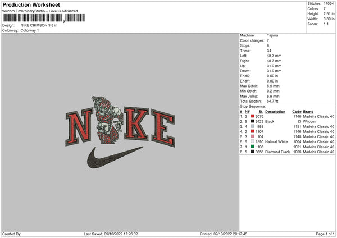Click the red swatch in stop row 1
337x238 pixels.
coord(253,116)
